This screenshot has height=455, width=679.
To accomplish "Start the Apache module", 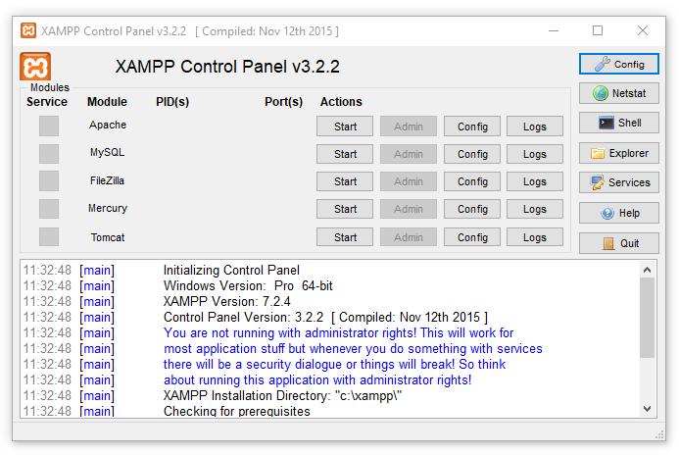I will pos(345,126).
